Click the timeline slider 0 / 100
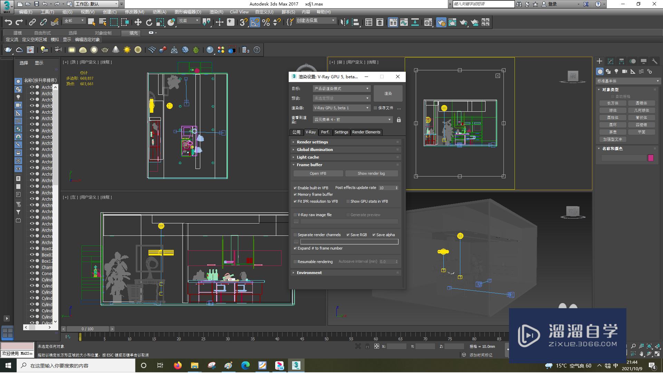The height and width of the screenshot is (373, 663). (88, 329)
